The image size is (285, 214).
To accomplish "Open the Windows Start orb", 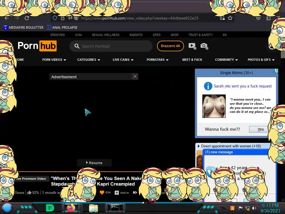I will (7, 208).
